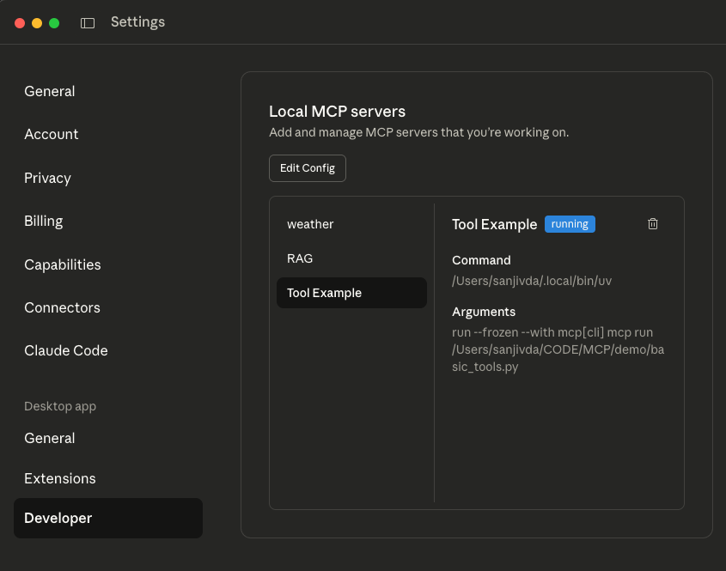
Task: Open the Extensions settings page
Action: [x=60, y=478]
